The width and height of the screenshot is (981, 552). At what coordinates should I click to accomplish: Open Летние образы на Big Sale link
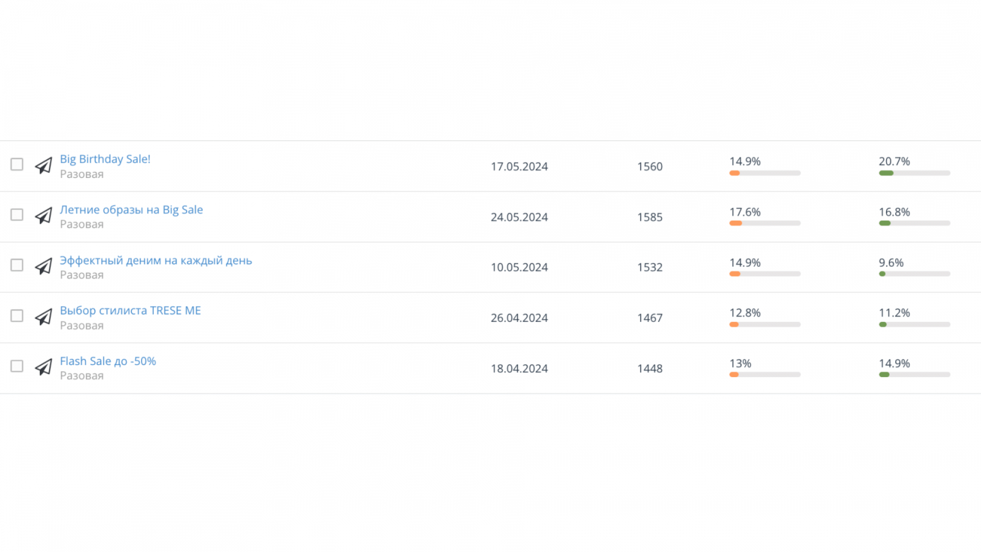coord(131,210)
